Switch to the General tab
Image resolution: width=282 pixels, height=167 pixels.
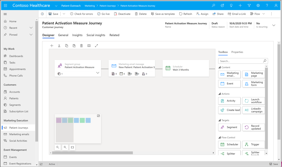click(x=63, y=35)
